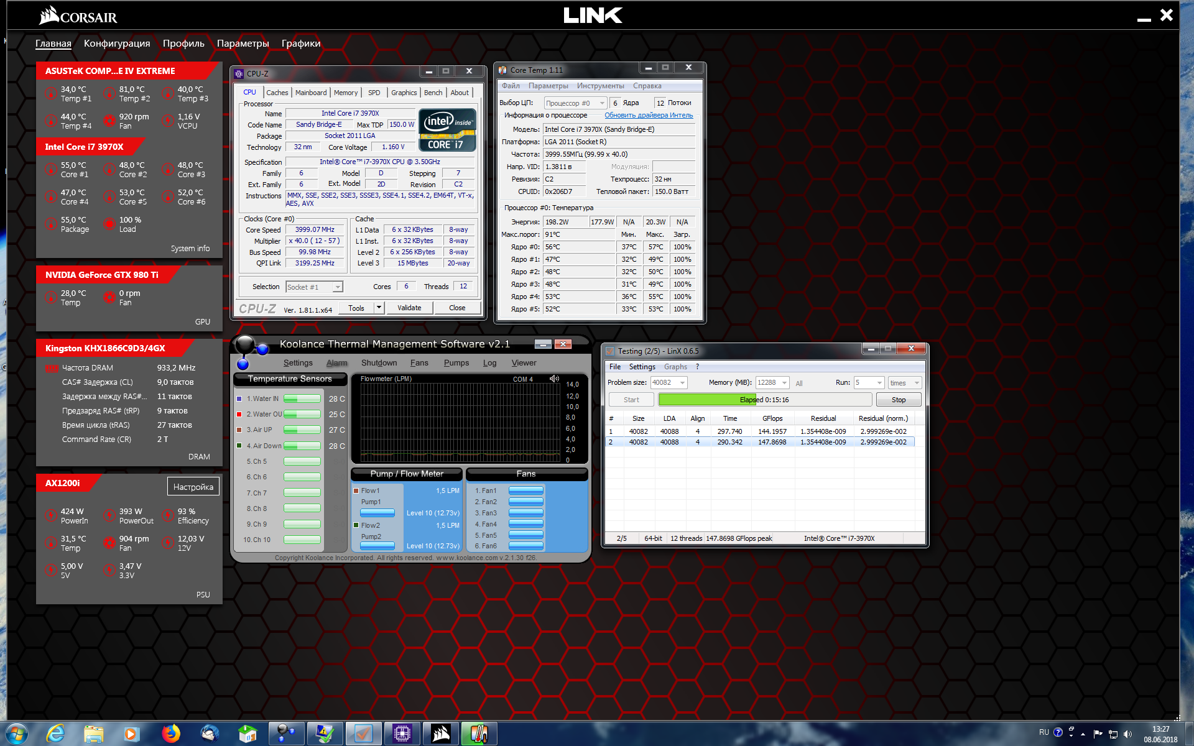Click the Pump1 level slider bar
Image resolution: width=1194 pixels, height=746 pixels.
click(377, 513)
